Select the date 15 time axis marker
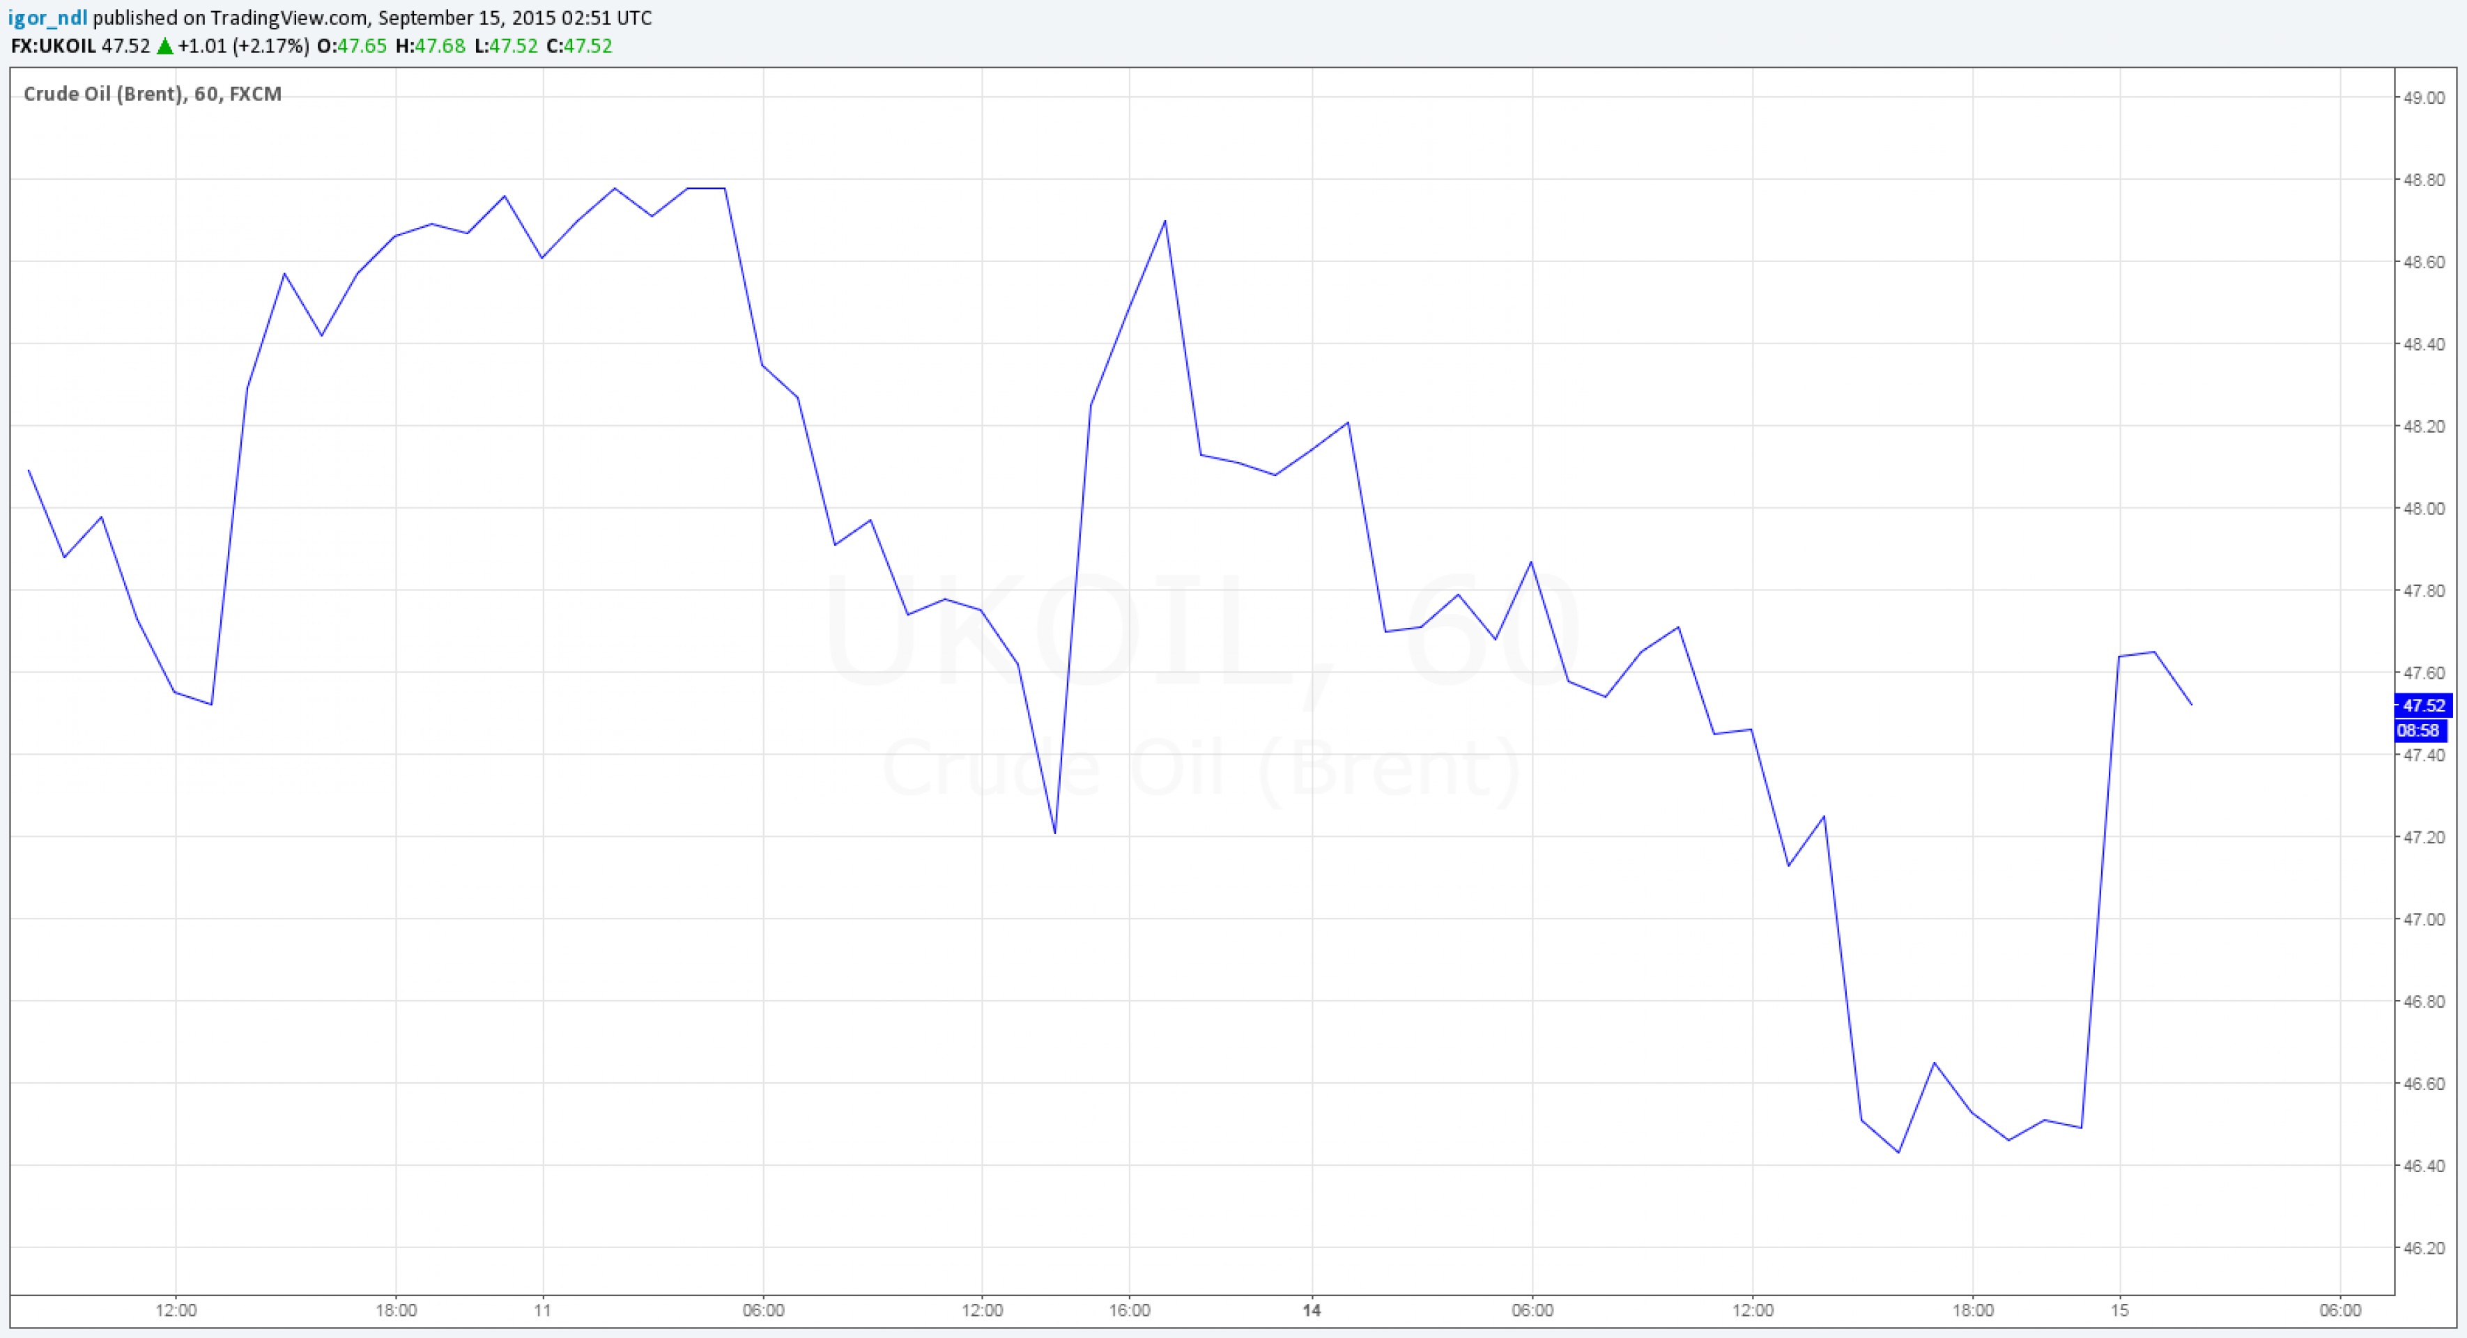Image resolution: width=2467 pixels, height=1338 pixels. point(2119,1310)
